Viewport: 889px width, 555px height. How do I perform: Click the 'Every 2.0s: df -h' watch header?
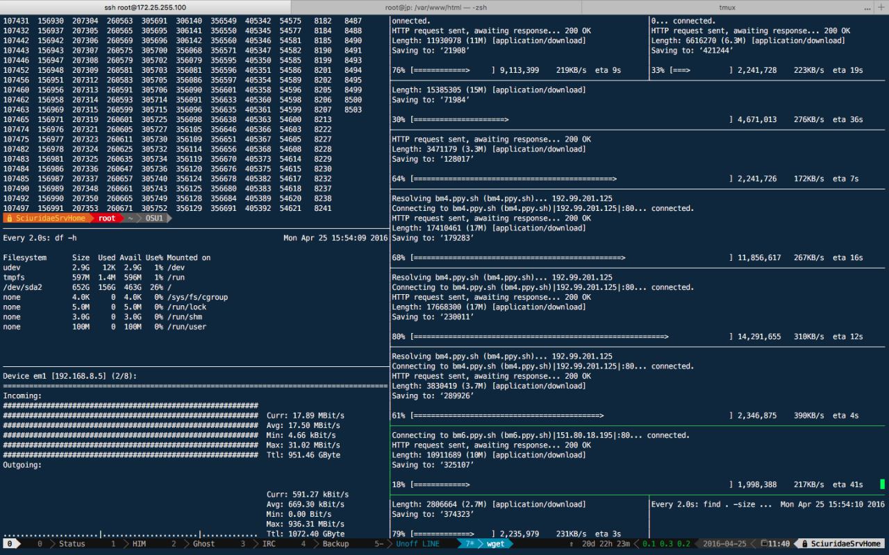pos(40,238)
